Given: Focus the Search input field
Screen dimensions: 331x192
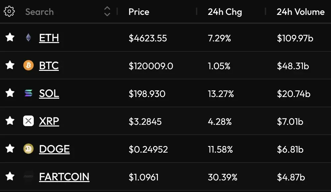Looking at the screenshot, I should coord(63,12).
